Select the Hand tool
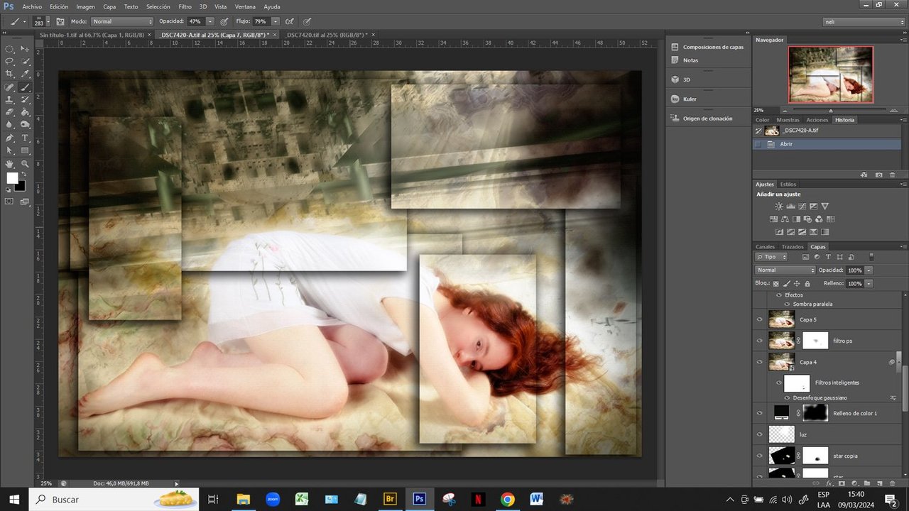The image size is (909, 511). pos(10,164)
